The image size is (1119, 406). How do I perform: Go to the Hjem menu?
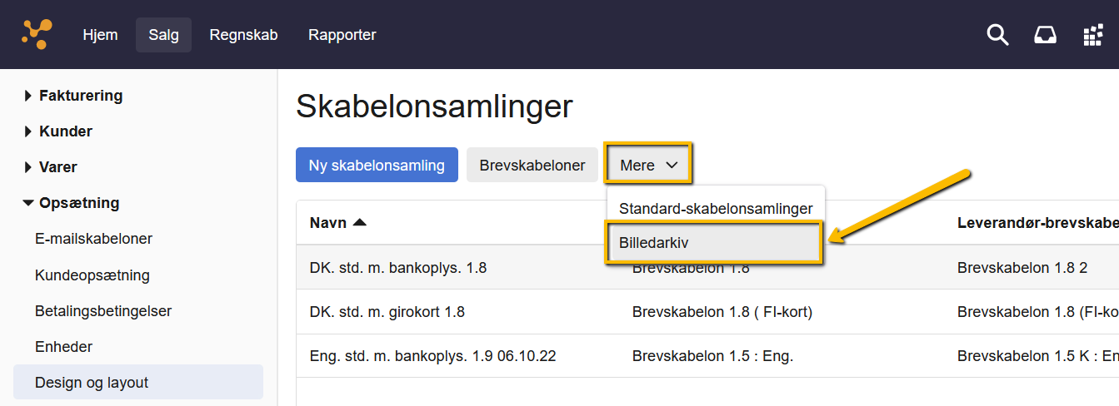pyautogui.click(x=100, y=35)
